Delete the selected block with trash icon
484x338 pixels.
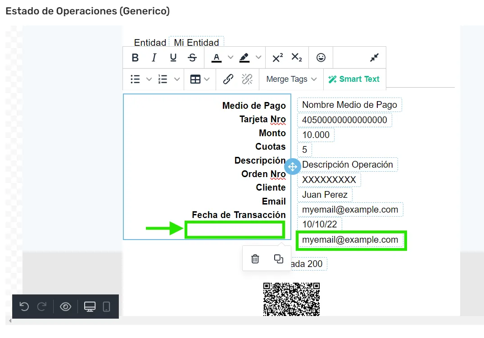tap(255, 259)
